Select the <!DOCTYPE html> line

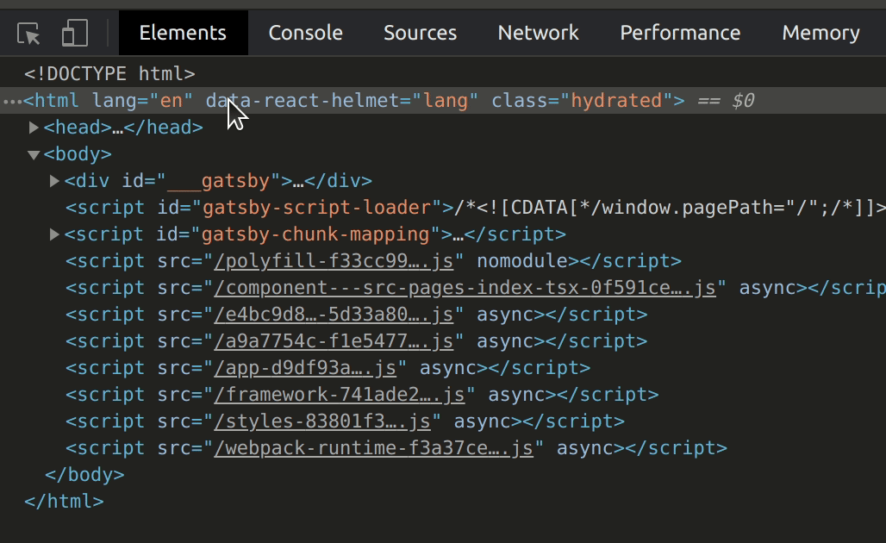tap(109, 74)
